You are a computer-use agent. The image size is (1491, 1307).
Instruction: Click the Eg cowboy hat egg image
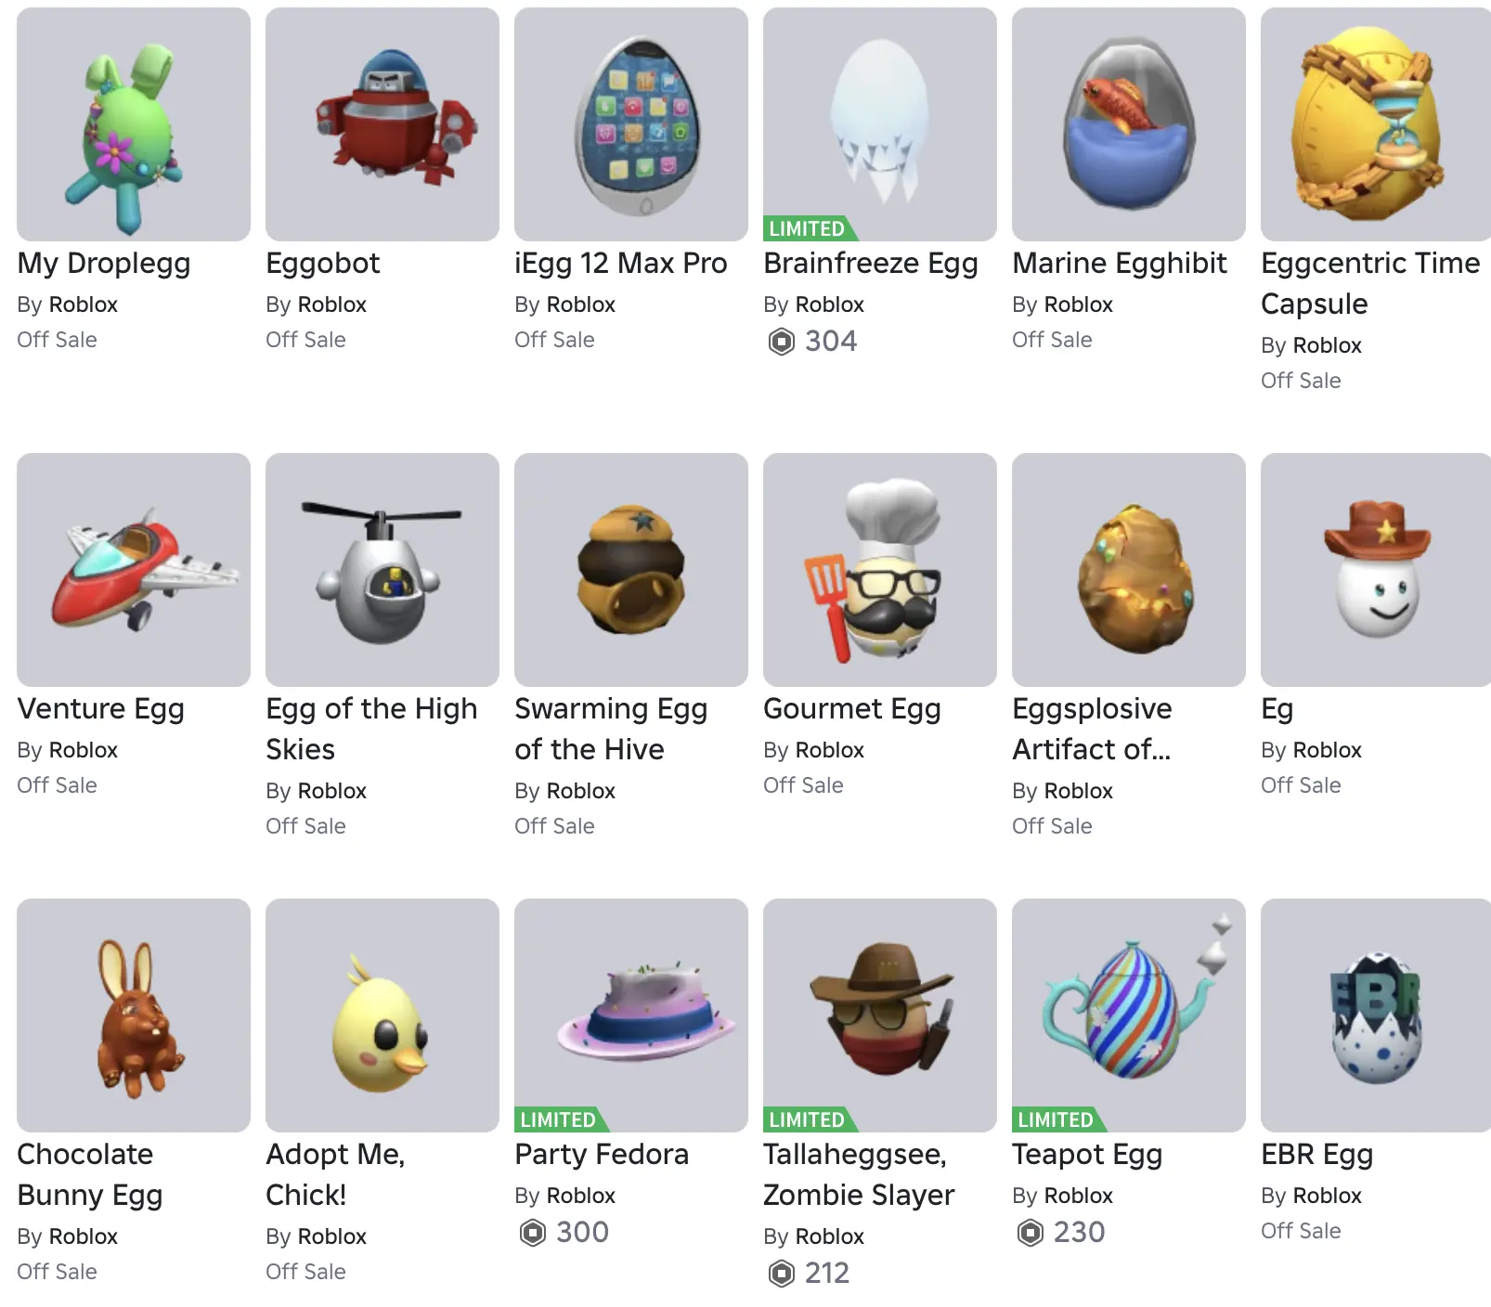tap(1376, 570)
